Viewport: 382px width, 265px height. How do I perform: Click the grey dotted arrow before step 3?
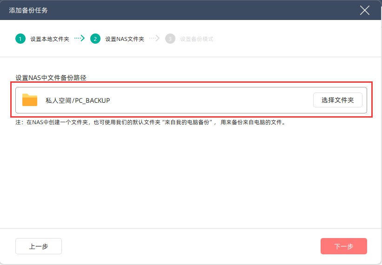click(x=154, y=39)
